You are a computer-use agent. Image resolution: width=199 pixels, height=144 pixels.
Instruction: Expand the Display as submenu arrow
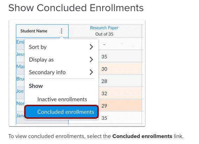point(91,60)
